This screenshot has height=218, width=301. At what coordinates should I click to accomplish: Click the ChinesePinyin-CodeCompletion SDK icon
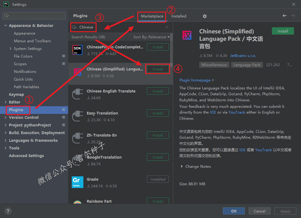coord(77,50)
